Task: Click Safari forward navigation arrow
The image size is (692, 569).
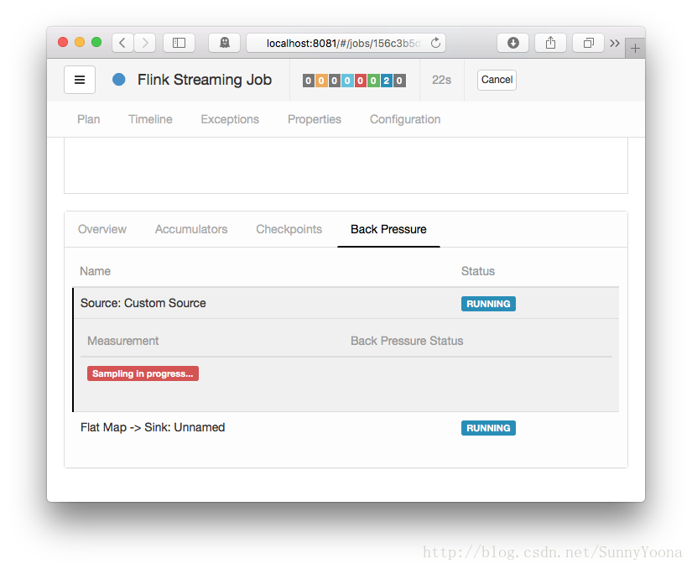Action: 145,43
